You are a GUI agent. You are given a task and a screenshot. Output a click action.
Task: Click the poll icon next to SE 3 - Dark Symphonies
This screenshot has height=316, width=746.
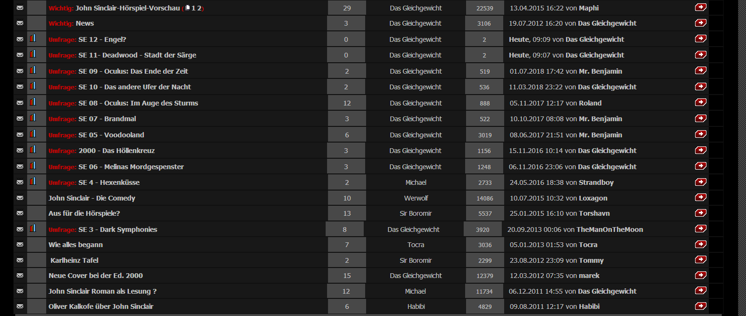32,229
